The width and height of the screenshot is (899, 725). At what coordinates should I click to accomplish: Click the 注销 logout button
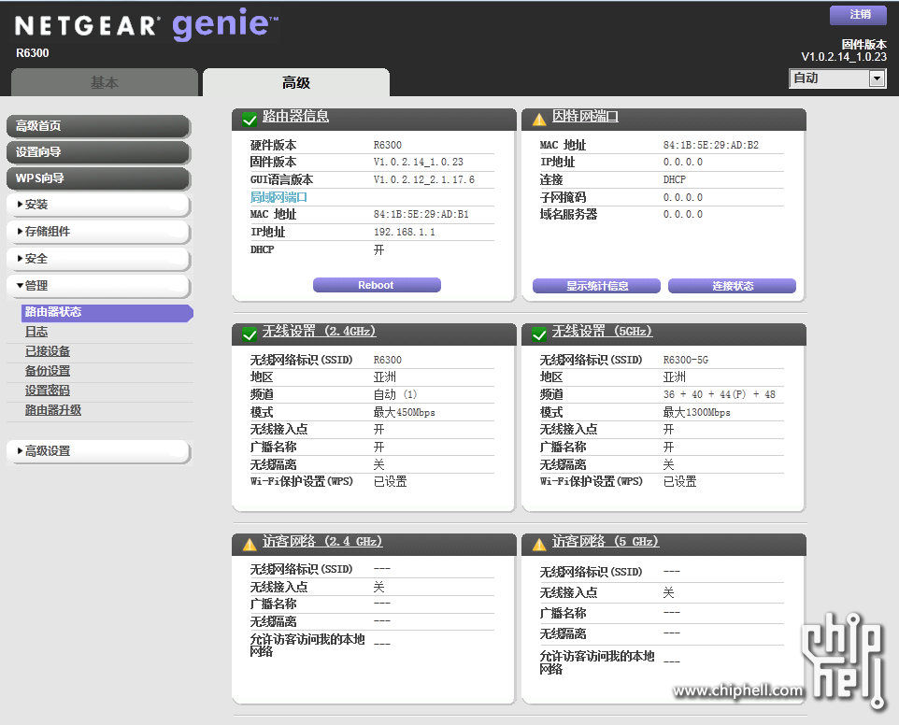tap(858, 15)
